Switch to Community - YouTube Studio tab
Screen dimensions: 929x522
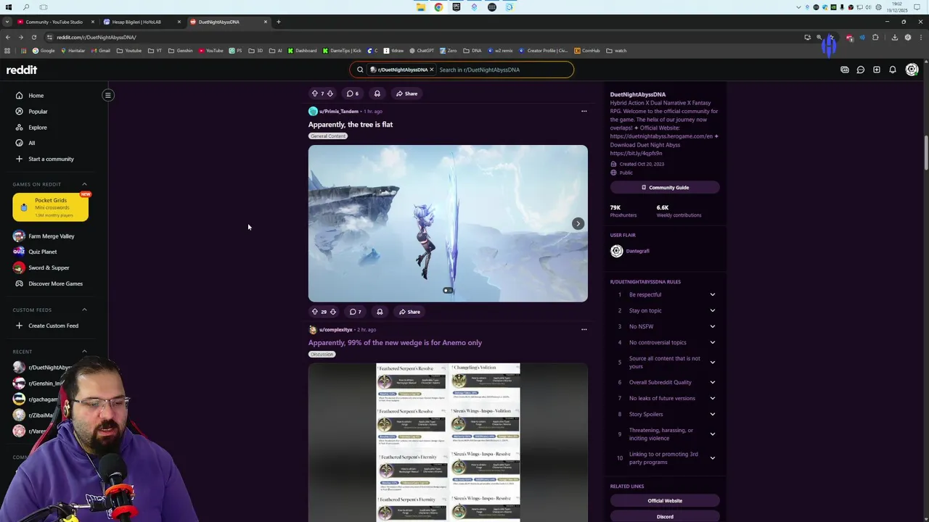tap(54, 22)
